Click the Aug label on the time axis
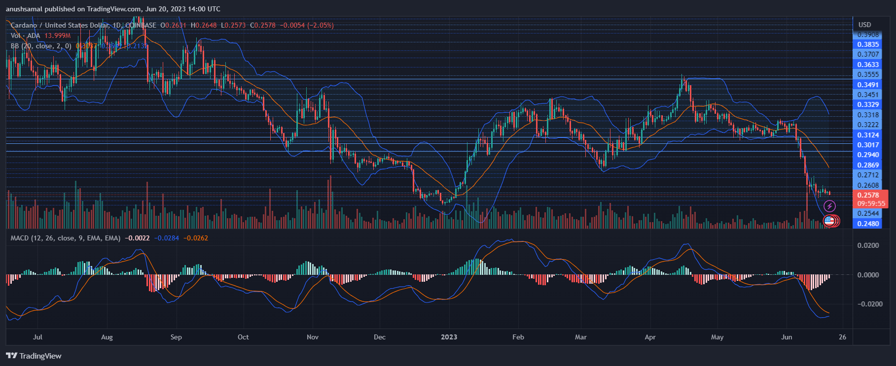The image size is (896, 366). click(107, 337)
